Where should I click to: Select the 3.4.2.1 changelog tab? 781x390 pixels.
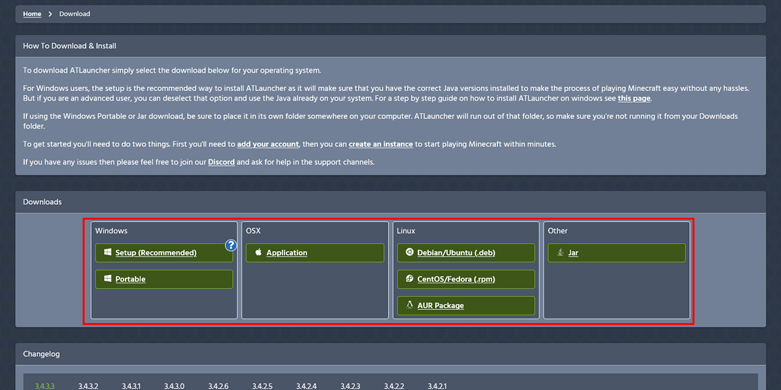(x=437, y=386)
